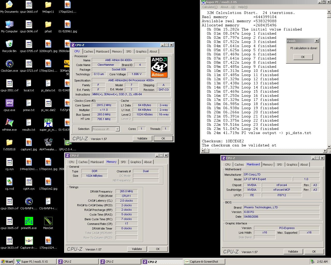331x265 pixels.
Task: Switch to Super PI taskbar button
Action: 35,262
